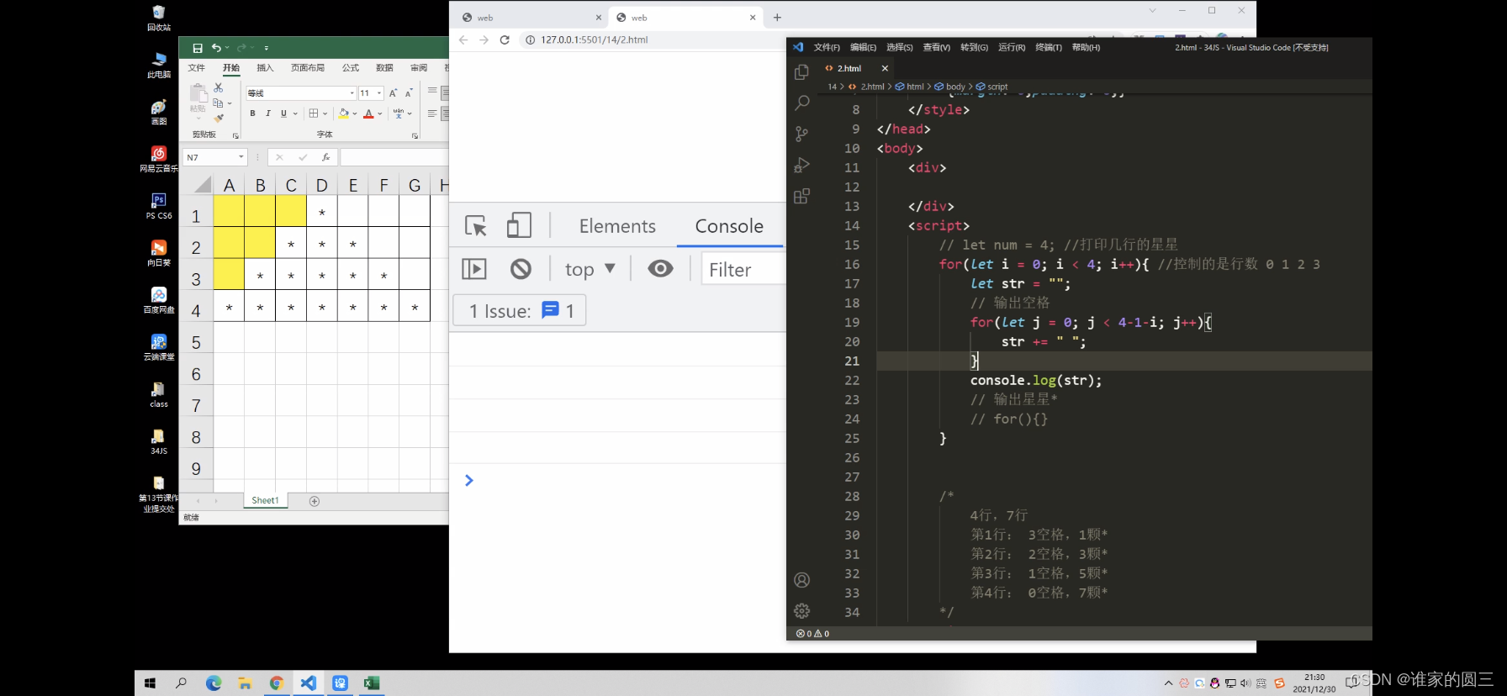Open VS Code Explorer panel
Image resolution: width=1507 pixels, height=696 pixels.
pyautogui.click(x=802, y=72)
